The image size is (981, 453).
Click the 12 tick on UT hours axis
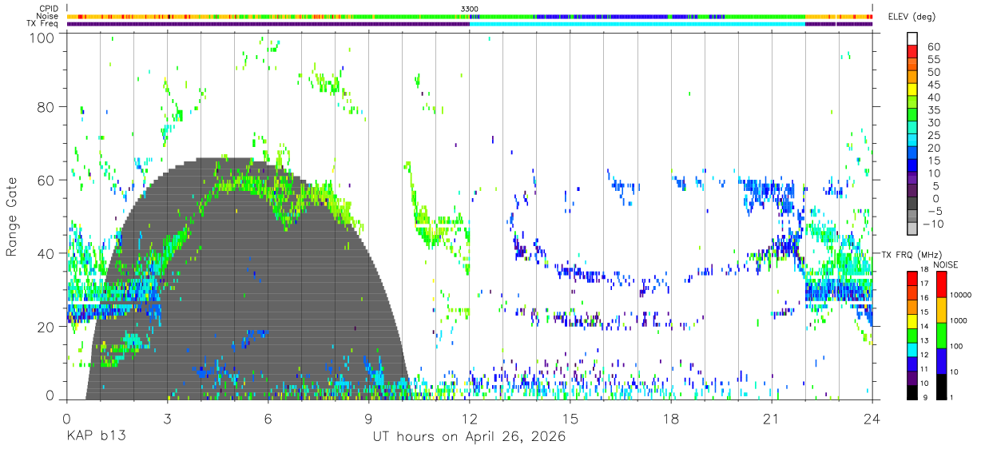[x=469, y=419]
